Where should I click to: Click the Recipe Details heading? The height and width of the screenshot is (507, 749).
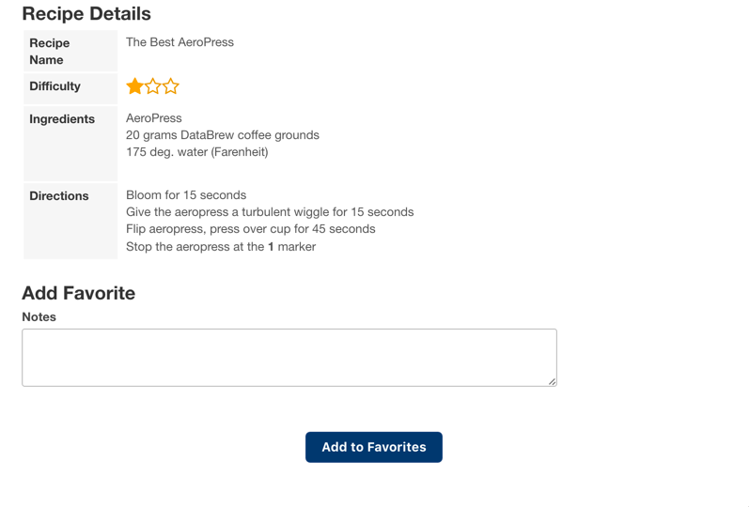(86, 14)
